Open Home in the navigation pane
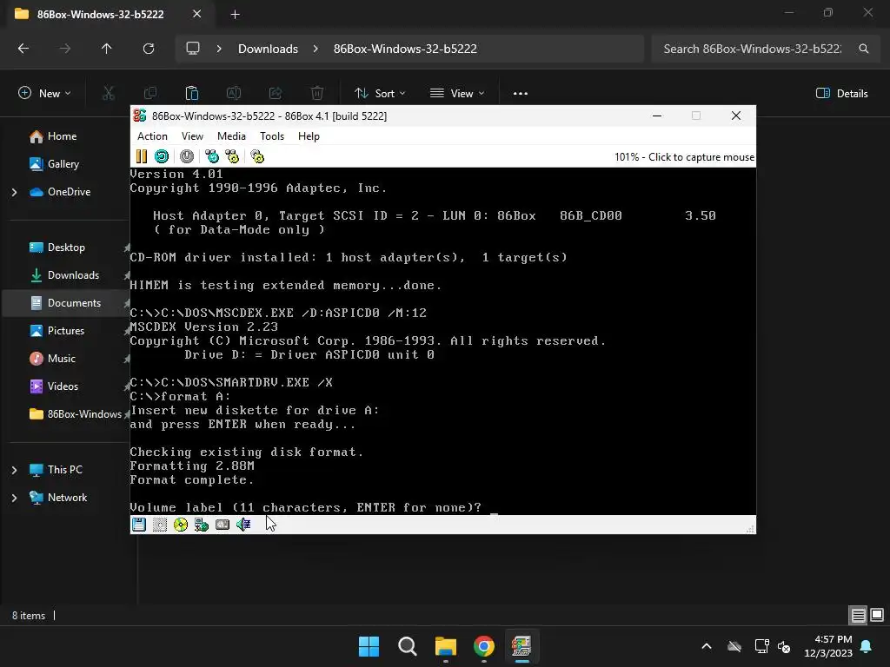The image size is (890, 667). [62, 136]
